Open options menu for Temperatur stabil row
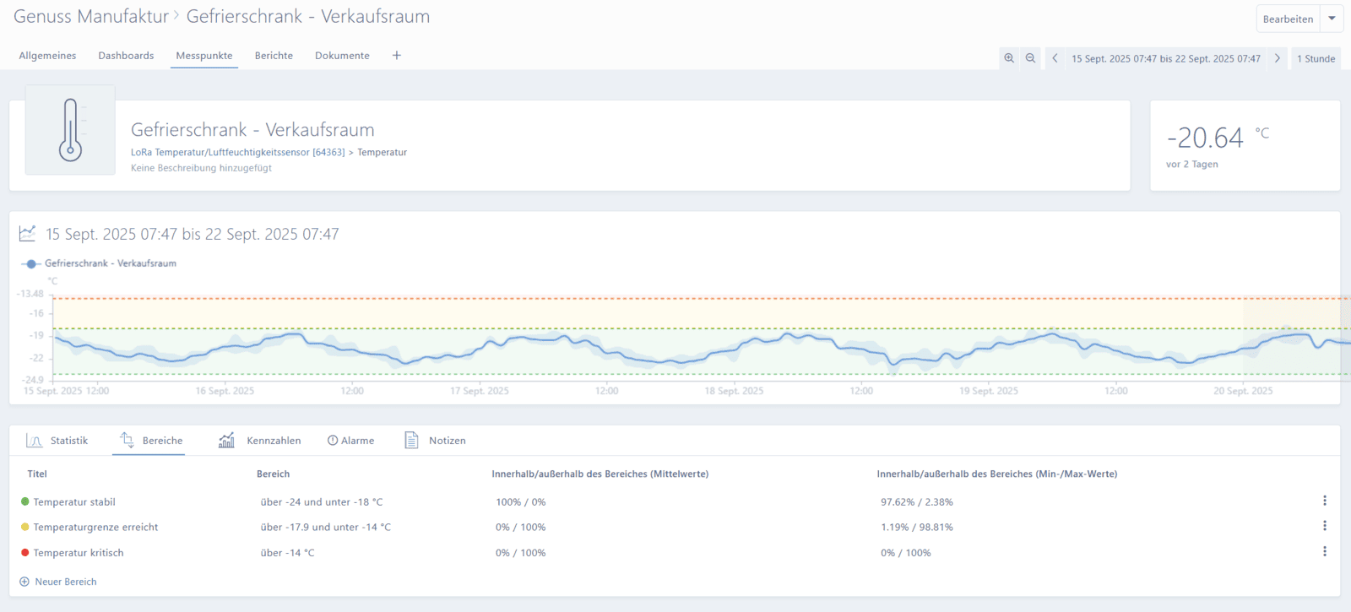 pyautogui.click(x=1324, y=501)
